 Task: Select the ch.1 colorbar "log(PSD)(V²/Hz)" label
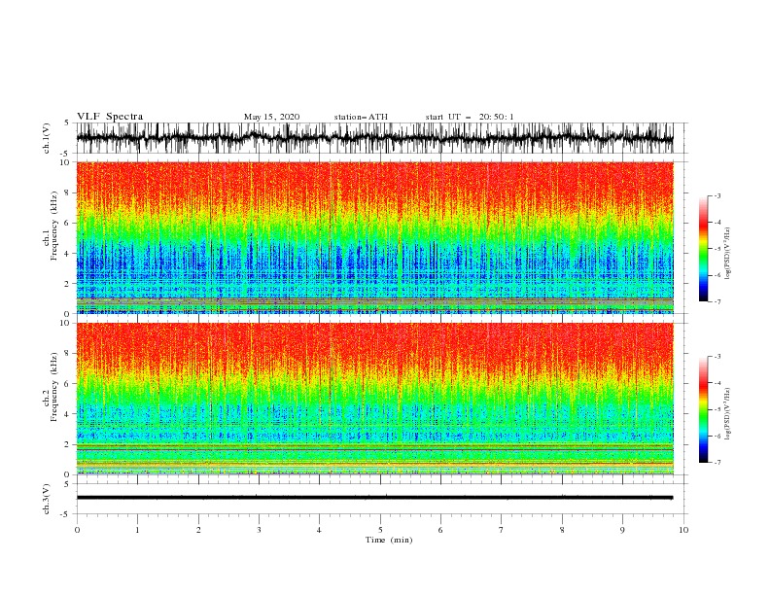(727, 254)
